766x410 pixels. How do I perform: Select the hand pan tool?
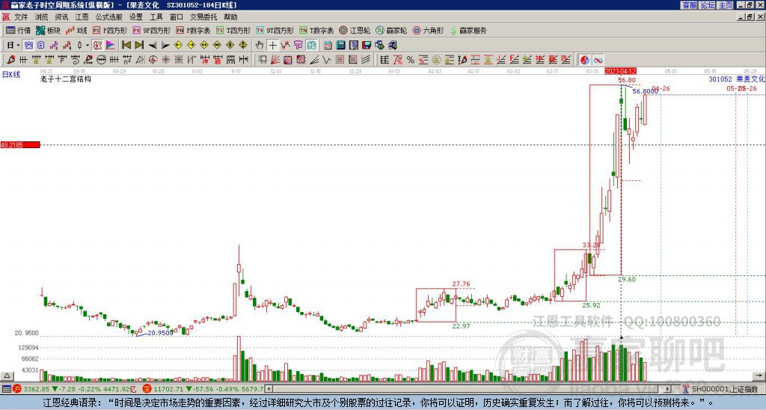pyautogui.click(x=260, y=46)
